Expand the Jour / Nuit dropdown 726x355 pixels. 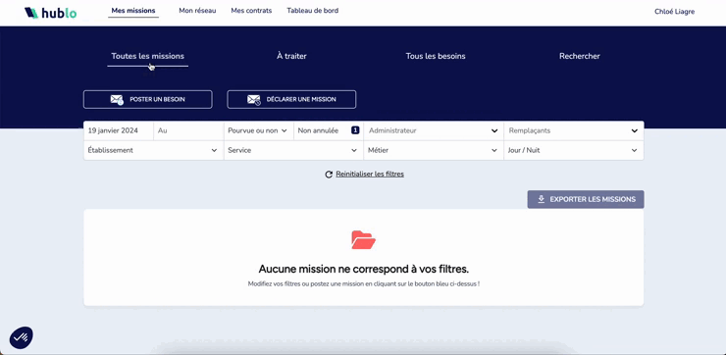tap(574, 150)
